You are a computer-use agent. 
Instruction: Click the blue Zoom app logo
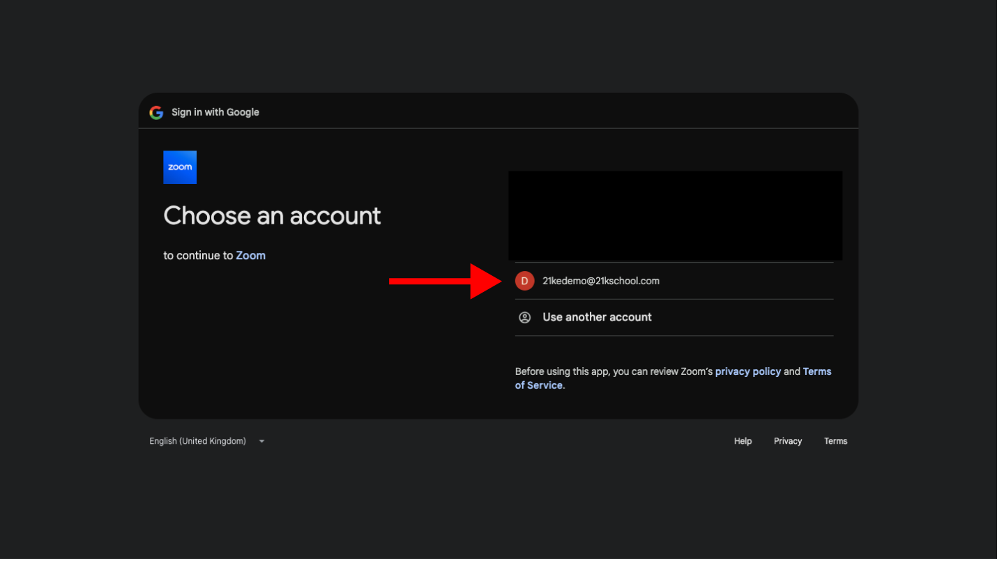(180, 167)
